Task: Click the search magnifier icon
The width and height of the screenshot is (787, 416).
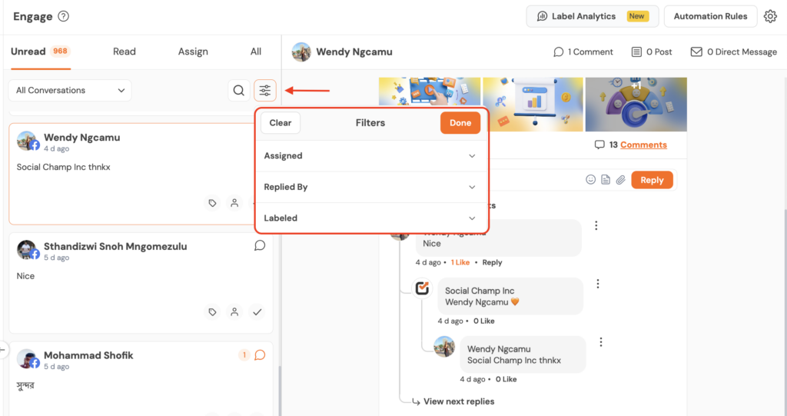Action: coord(239,91)
